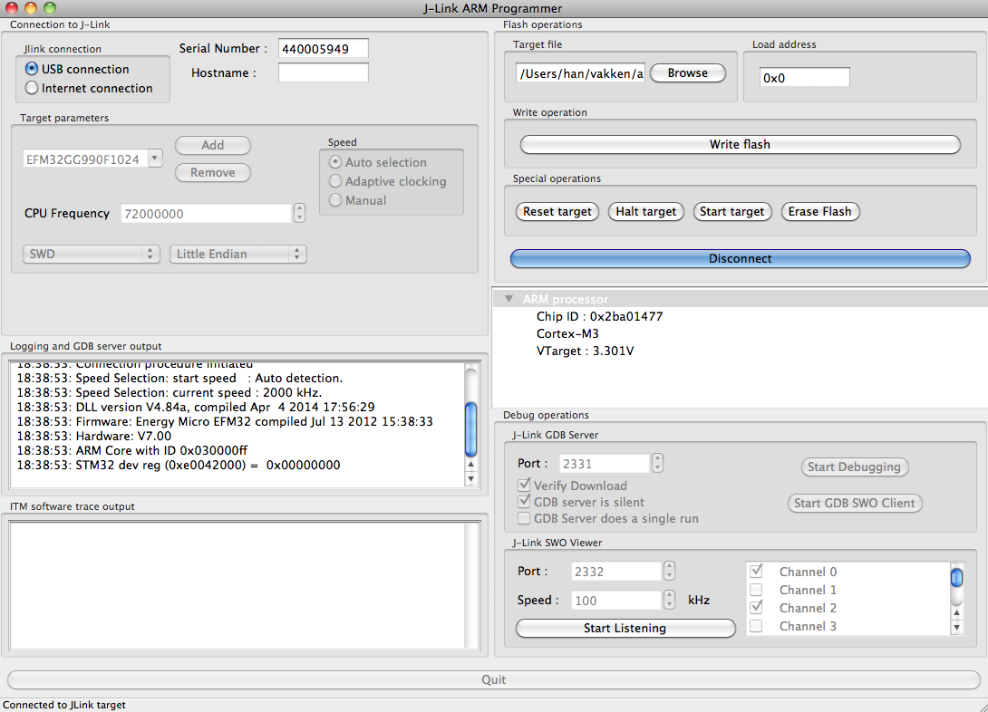Select USB connection radio button
This screenshot has height=712, width=988.
[x=32, y=69]
